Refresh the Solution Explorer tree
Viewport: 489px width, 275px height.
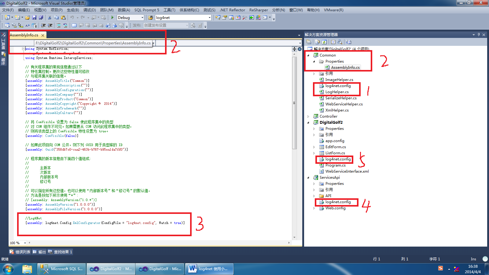pos(324,42)
